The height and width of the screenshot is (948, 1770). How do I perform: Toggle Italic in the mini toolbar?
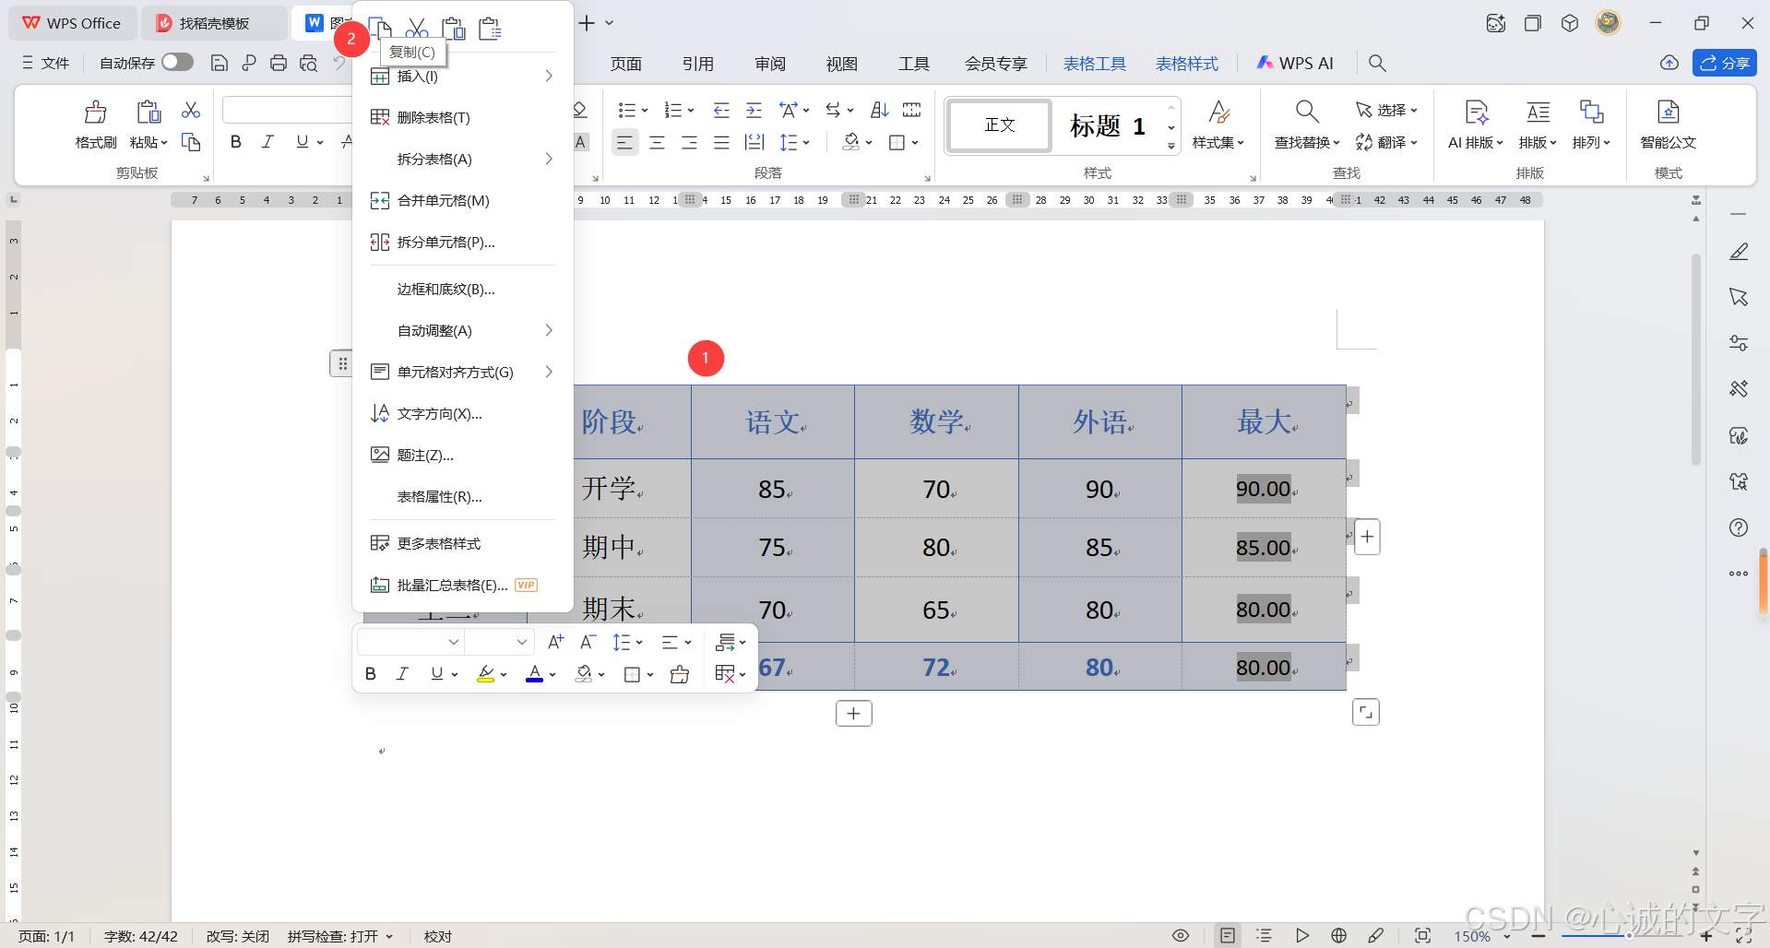402,674
